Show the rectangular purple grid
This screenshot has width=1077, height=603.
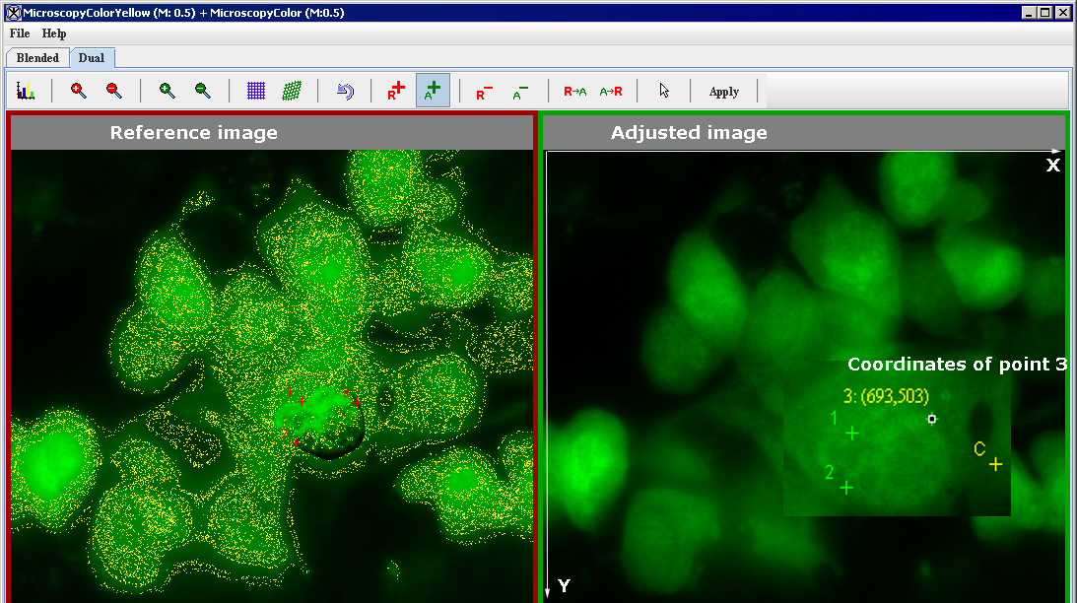pos(256,91)
